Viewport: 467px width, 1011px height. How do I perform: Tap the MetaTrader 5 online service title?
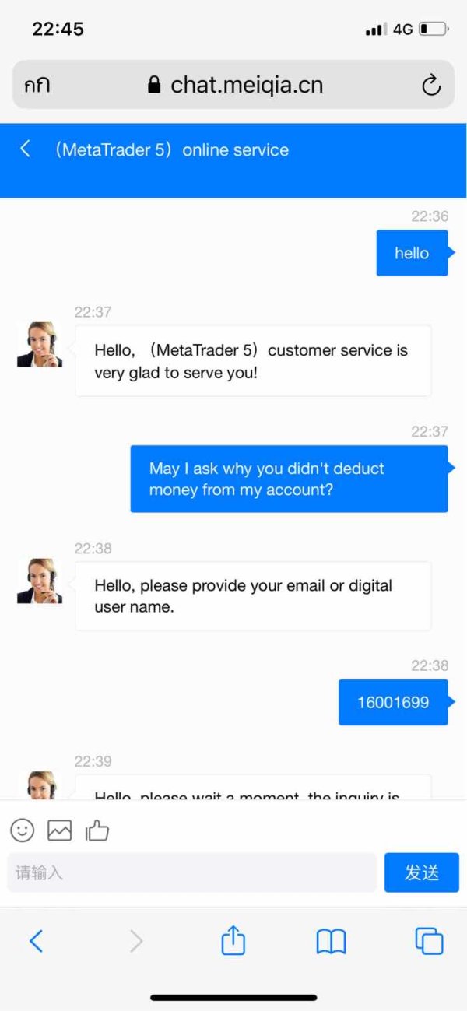(171, 150)
